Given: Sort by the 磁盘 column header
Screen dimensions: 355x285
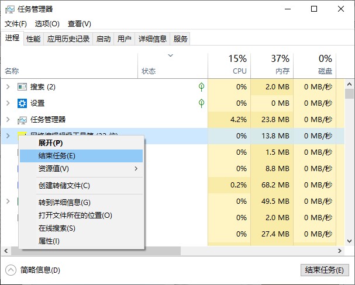Looking at the screenshot, I should pyautogui.click(x=315, y=66).
